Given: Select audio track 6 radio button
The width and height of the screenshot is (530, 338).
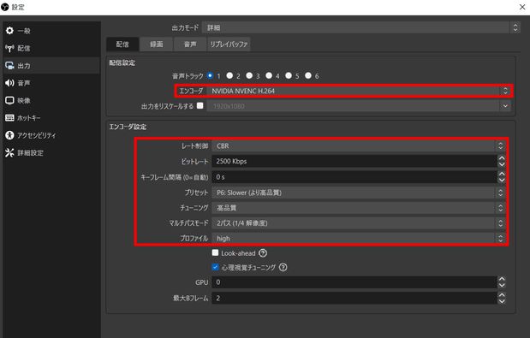Looking at the screenshot, I should pos(308,75).
